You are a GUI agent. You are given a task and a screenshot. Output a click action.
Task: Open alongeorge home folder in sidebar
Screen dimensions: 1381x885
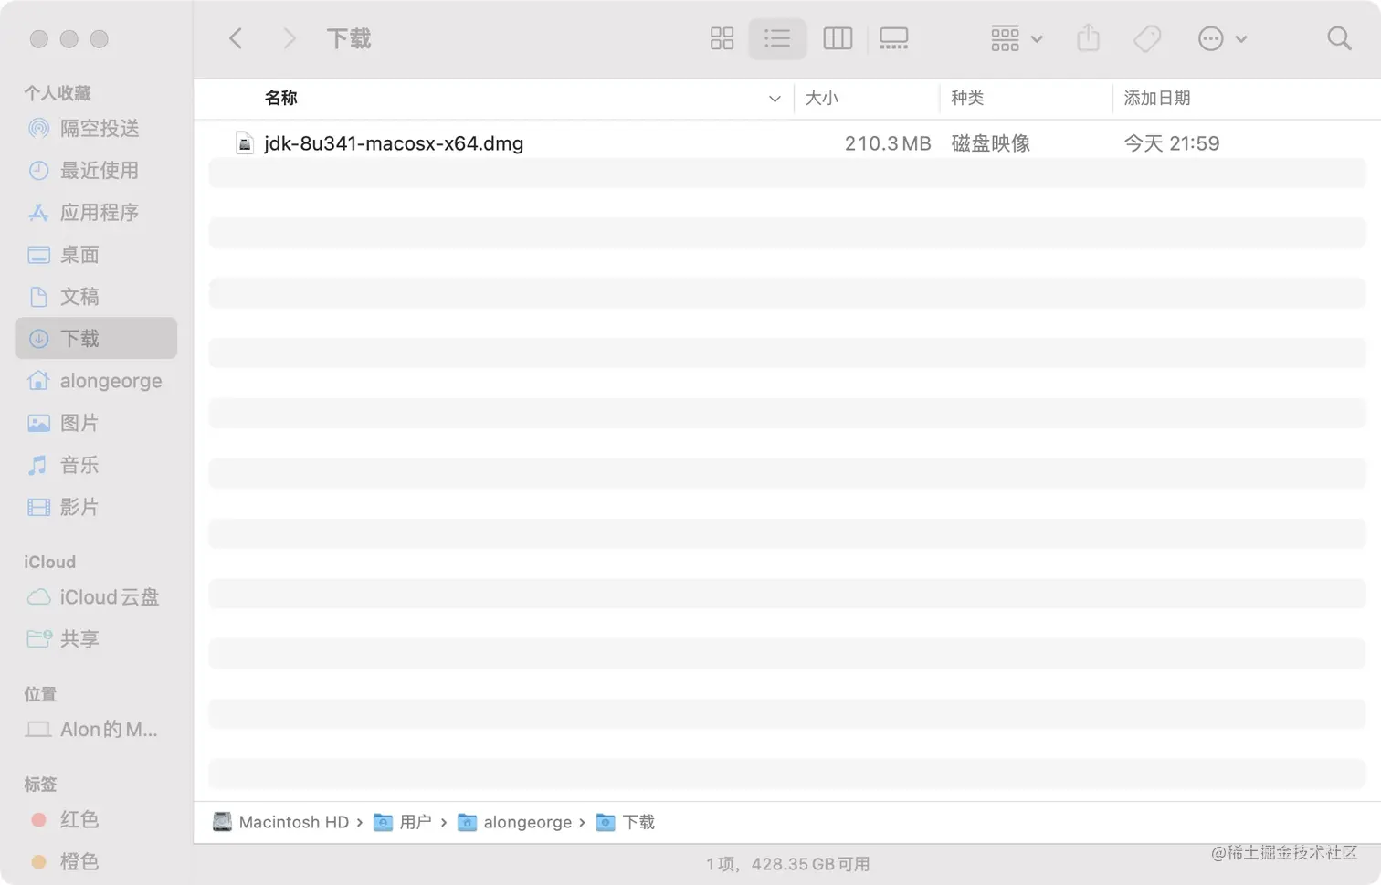96,381
